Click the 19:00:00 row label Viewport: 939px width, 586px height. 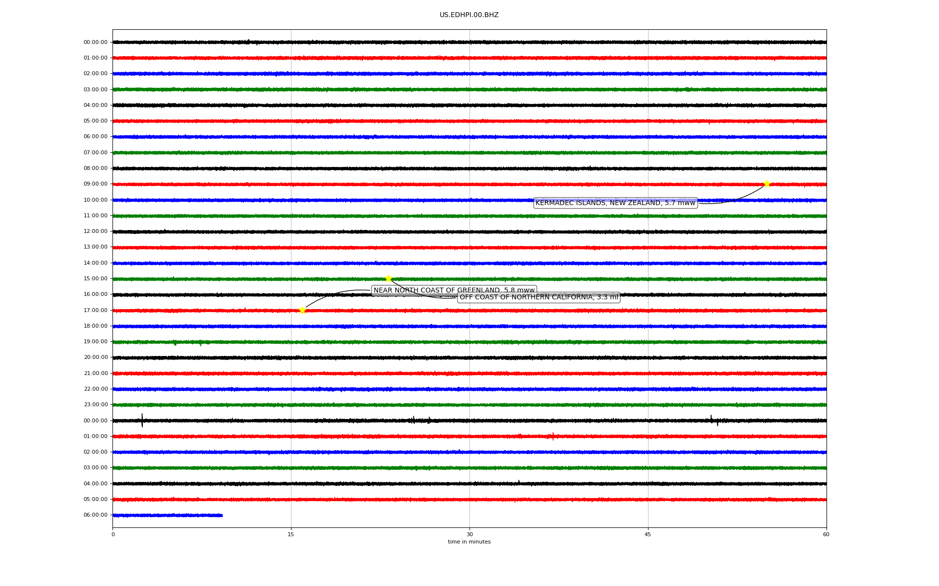tap(95, 341)
